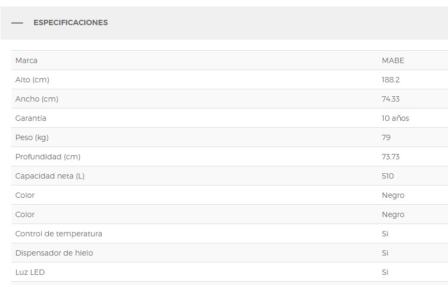Select the 188.2 height value

tap(391, 80)
